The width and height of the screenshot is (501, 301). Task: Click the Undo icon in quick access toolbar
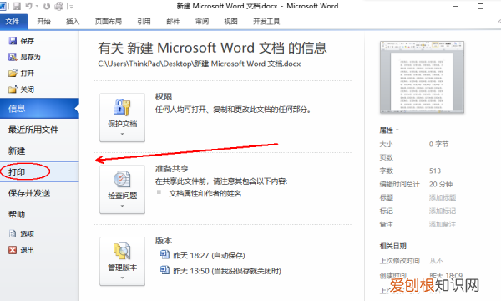pos(29,6)
